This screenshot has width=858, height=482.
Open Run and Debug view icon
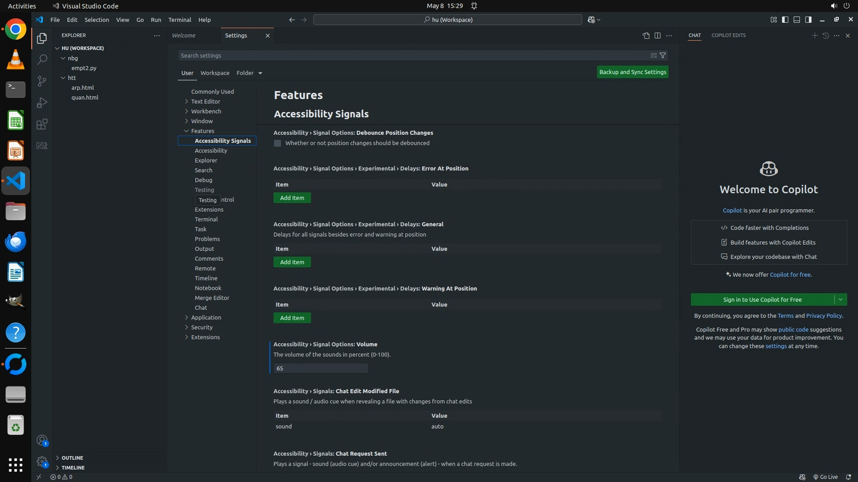[x=42, y=103]
